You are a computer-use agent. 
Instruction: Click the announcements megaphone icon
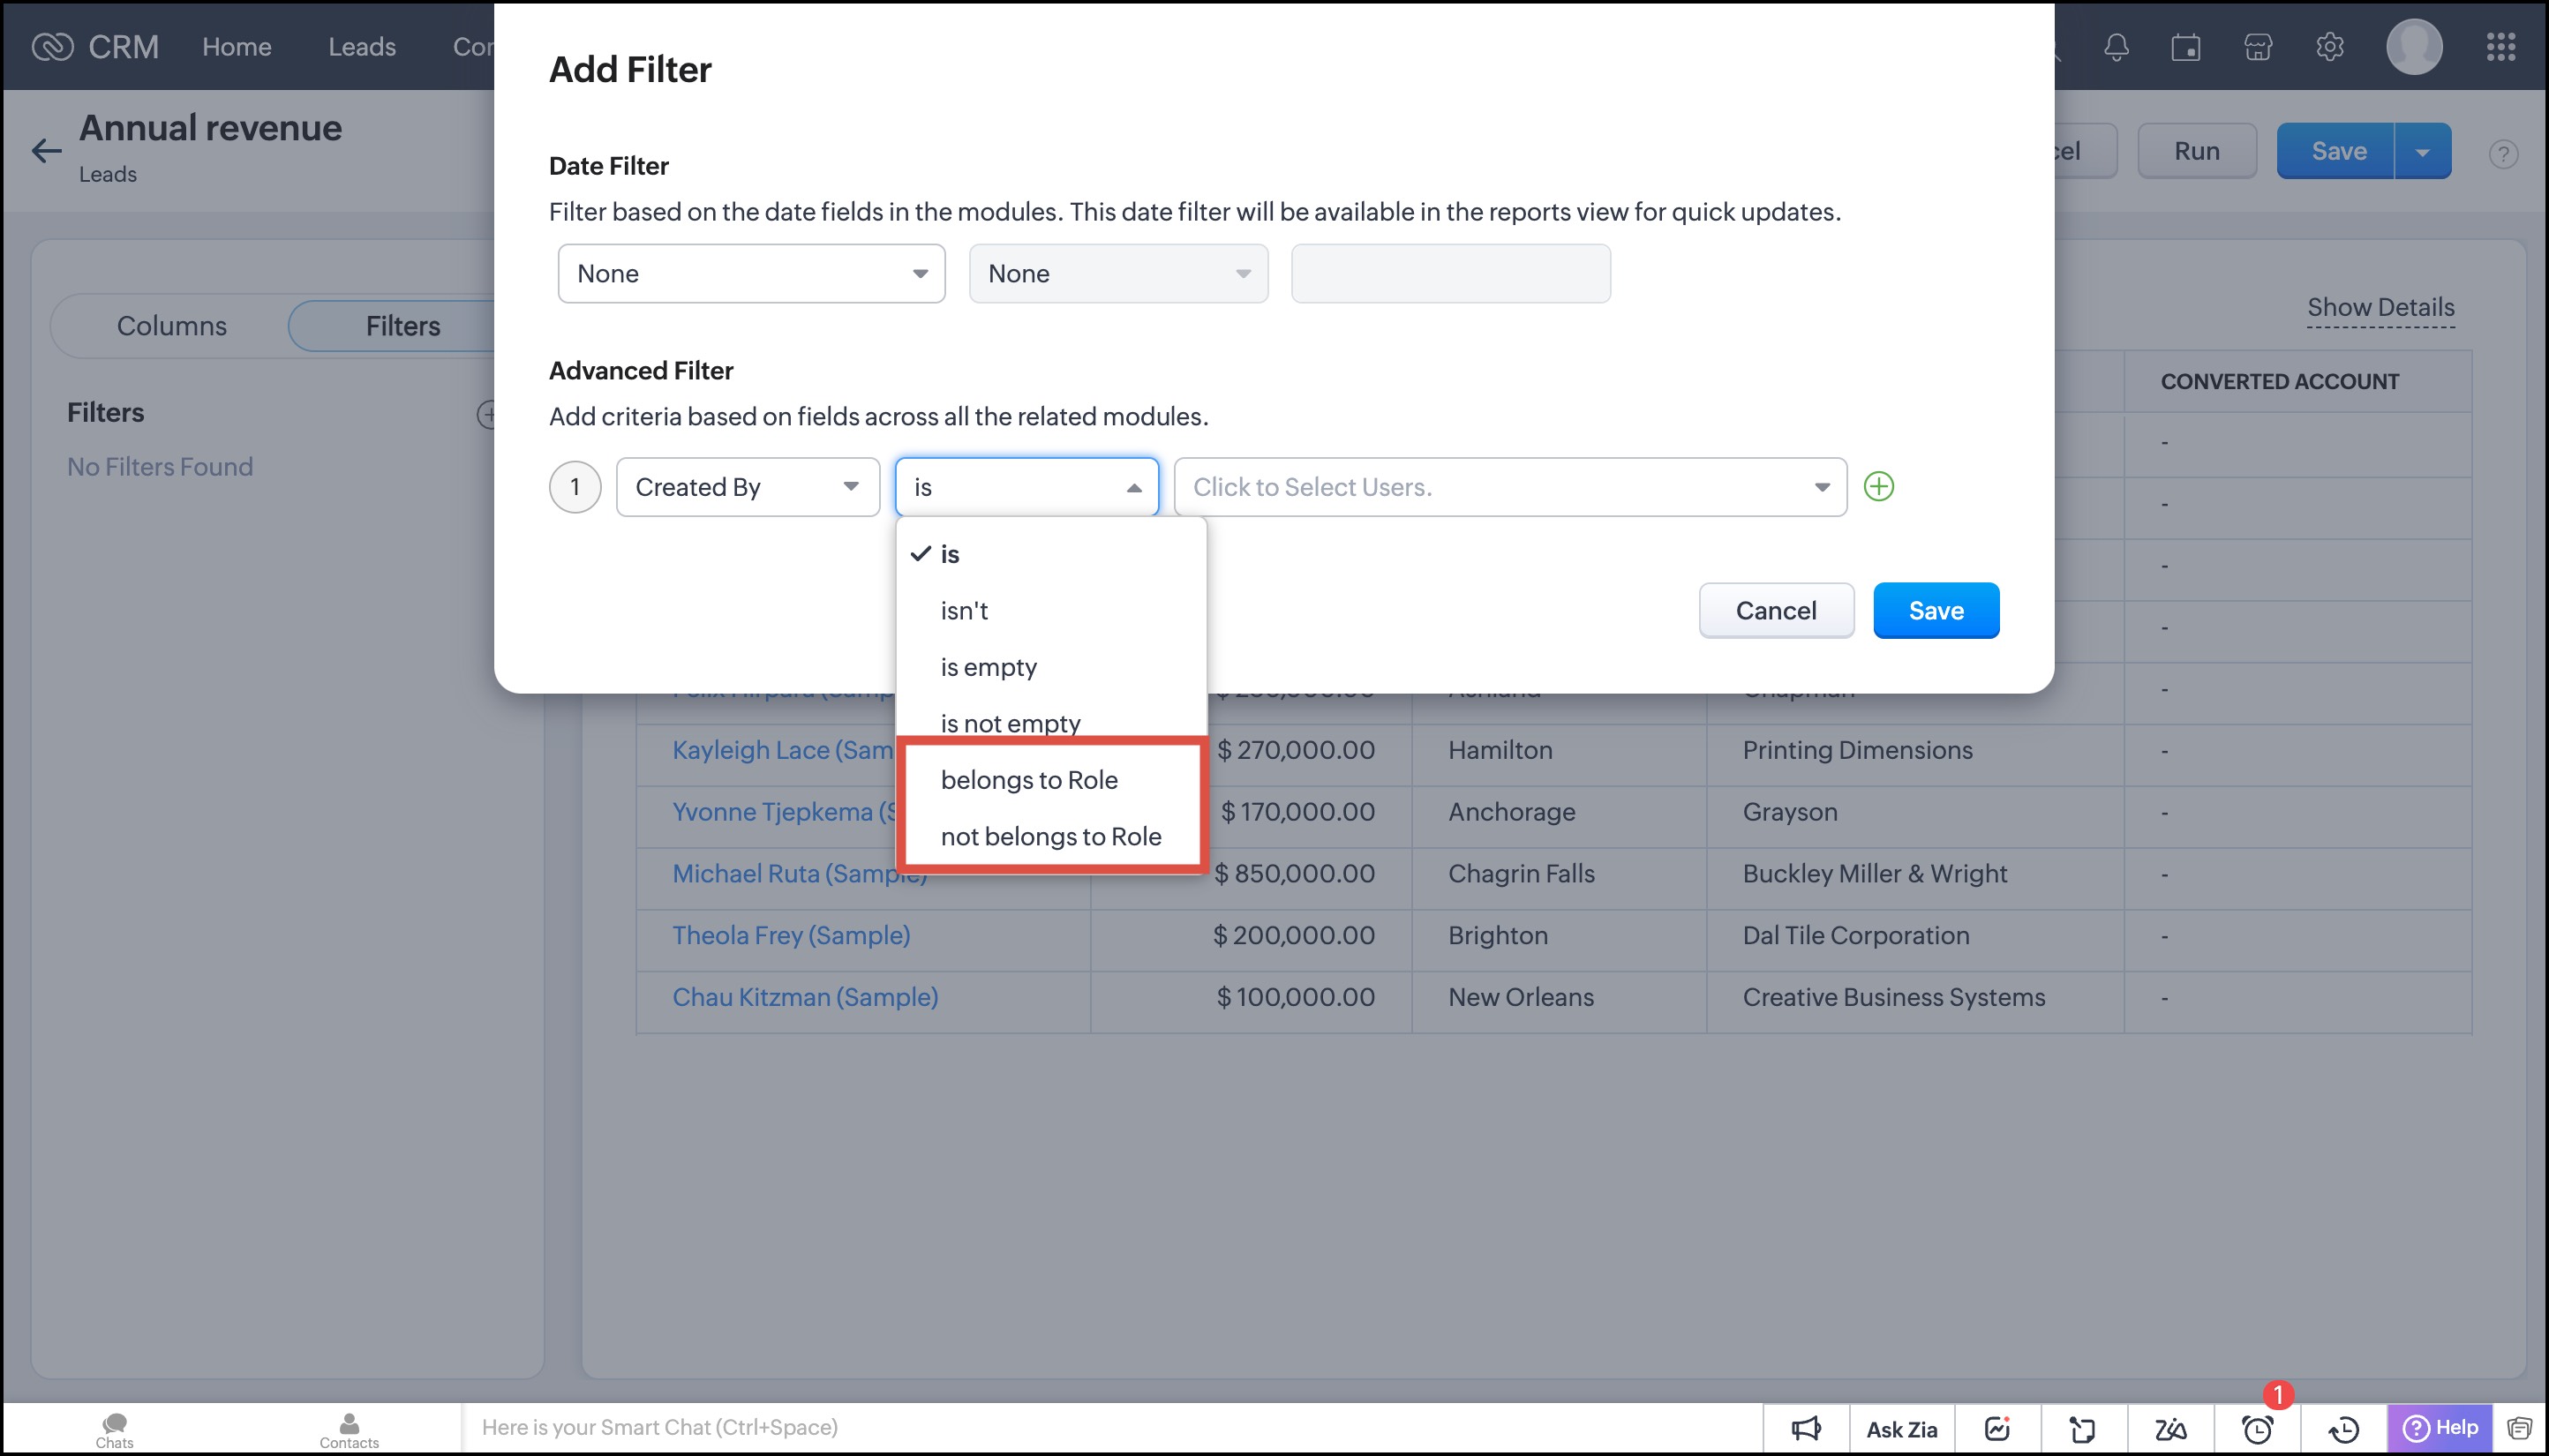[1806, 1429]
